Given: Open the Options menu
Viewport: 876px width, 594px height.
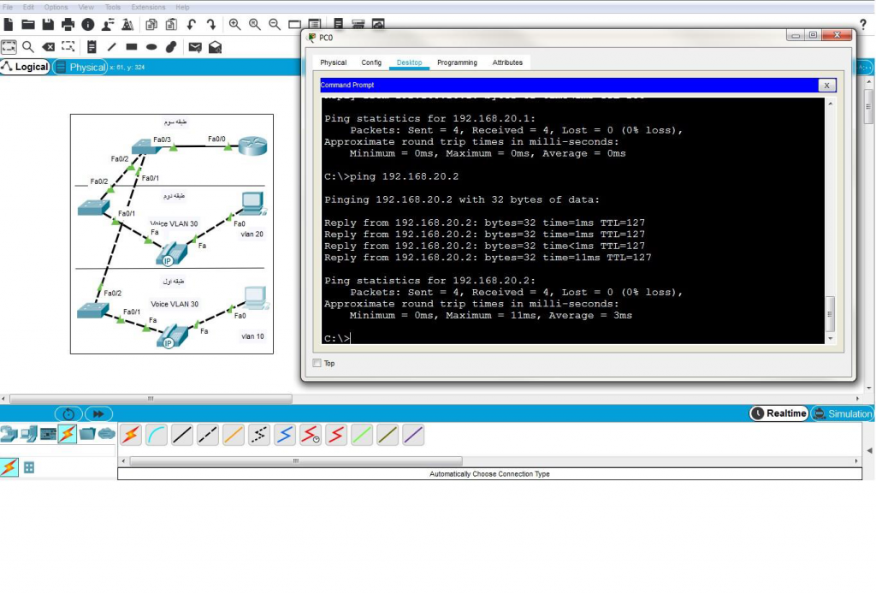Looking at the screenshot, I should pos(56,7).
